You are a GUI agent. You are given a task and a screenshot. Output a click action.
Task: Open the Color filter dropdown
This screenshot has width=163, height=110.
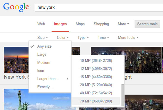63,38
